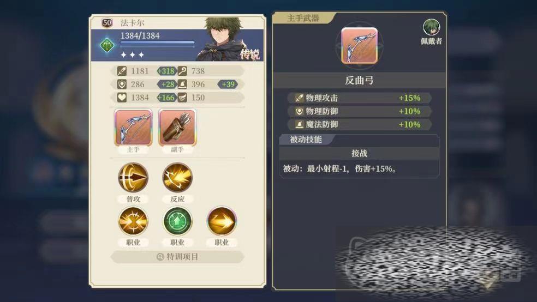The image size is (537, 302).
Task: Open the 普攻 basic attack skill icon
Action: click(133, 177)
